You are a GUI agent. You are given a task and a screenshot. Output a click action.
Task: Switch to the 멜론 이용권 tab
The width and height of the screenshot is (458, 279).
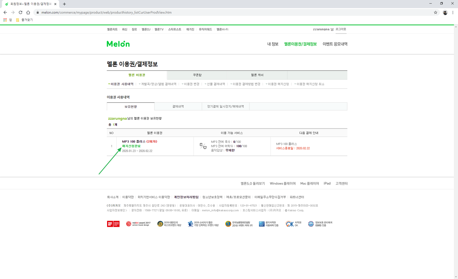point(137,75)
